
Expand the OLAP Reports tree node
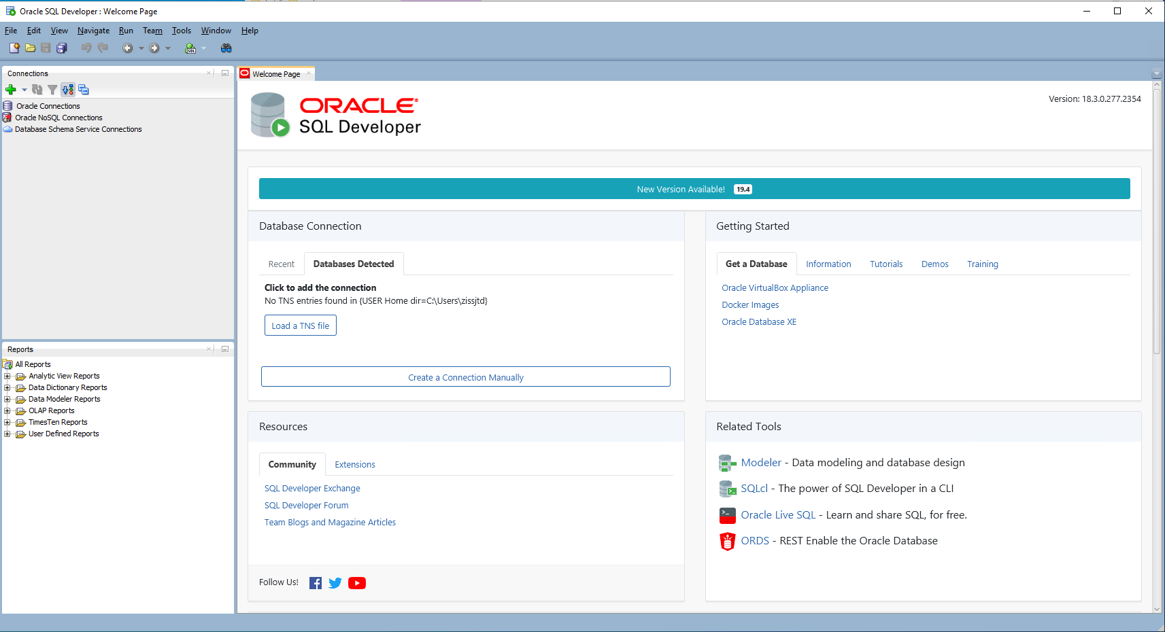pyautogui.click(x=7, y=411)
